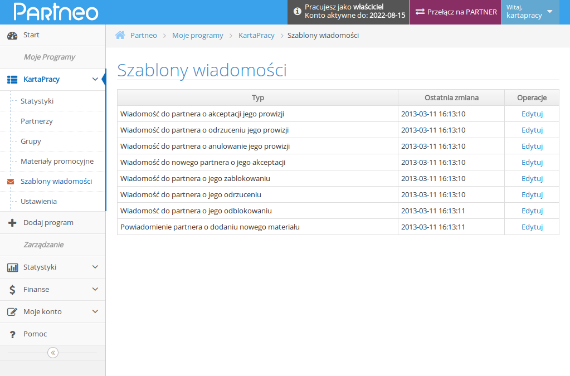Click the KartaPracy list icon
The width and height of the screenshot is (570, 376).
click(12, 80)
